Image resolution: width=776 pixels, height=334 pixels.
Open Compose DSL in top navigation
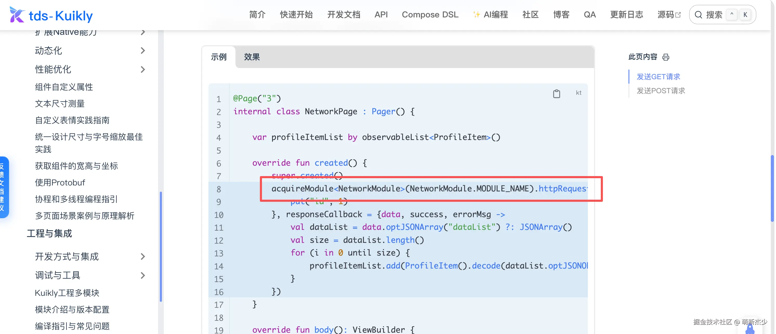pos(430,15)
